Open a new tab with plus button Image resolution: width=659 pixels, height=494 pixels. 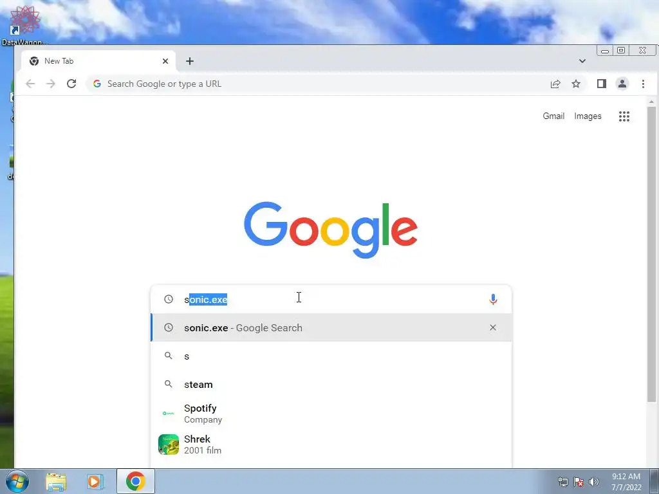coord(190,61)
